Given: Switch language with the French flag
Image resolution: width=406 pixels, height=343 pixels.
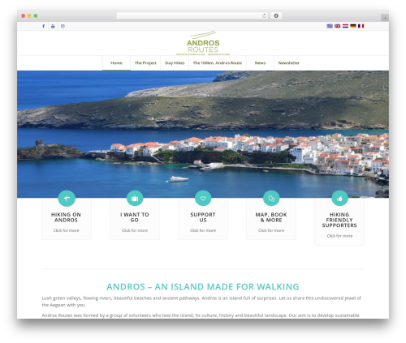Looking at the screenshot, I should coord(361,26).
